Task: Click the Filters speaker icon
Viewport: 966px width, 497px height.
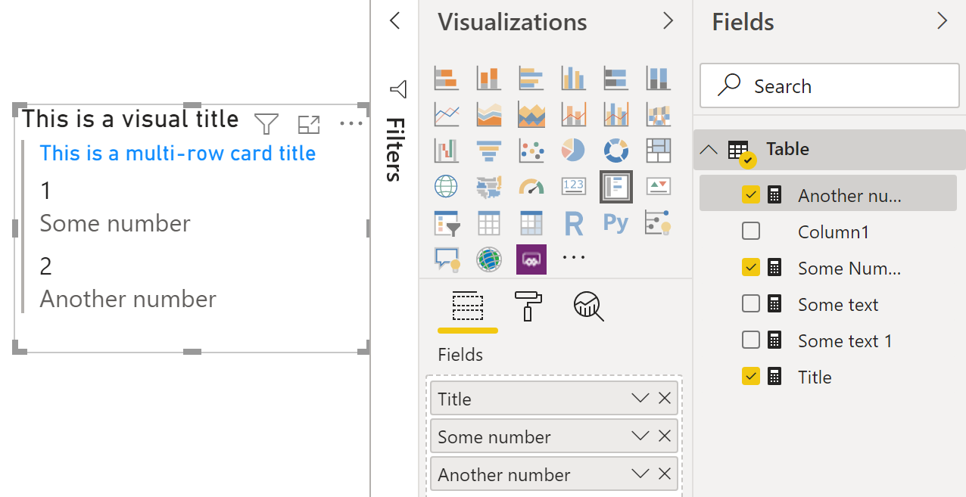Action: point(398,90)
